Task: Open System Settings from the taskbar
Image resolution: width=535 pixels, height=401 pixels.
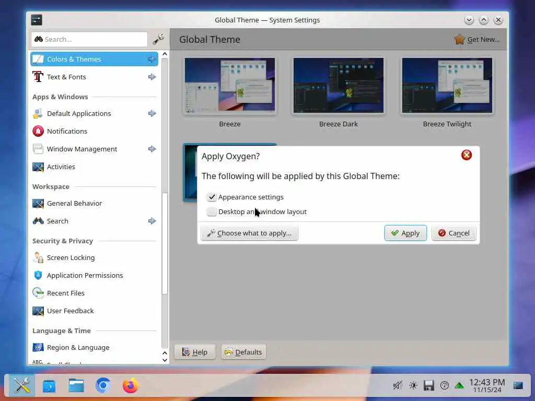Action: [x=22, y=386]
